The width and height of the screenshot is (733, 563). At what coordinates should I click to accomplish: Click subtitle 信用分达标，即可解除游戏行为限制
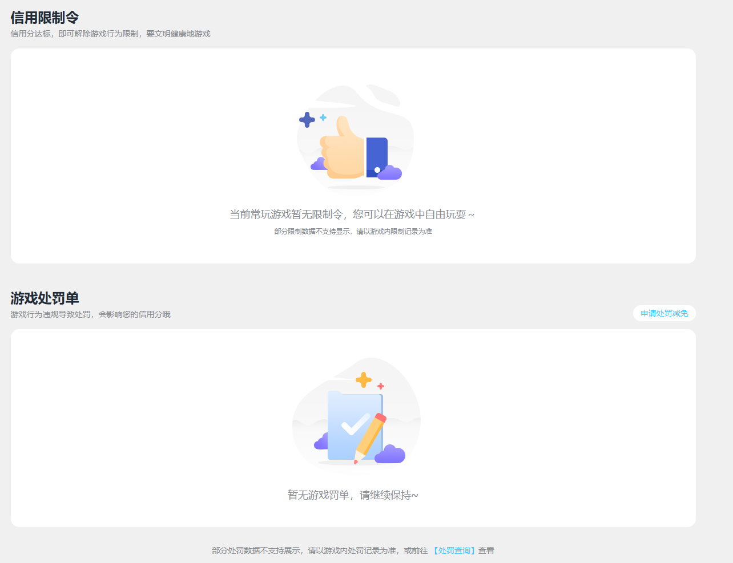[74, 34]
